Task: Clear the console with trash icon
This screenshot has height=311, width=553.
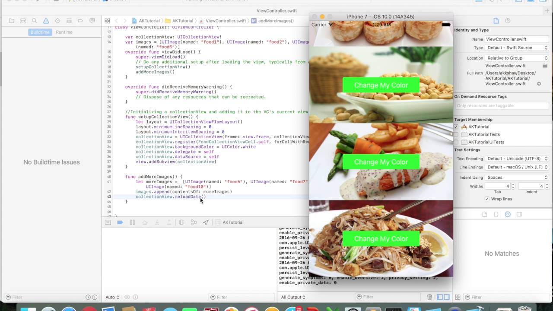Action: 429,297
